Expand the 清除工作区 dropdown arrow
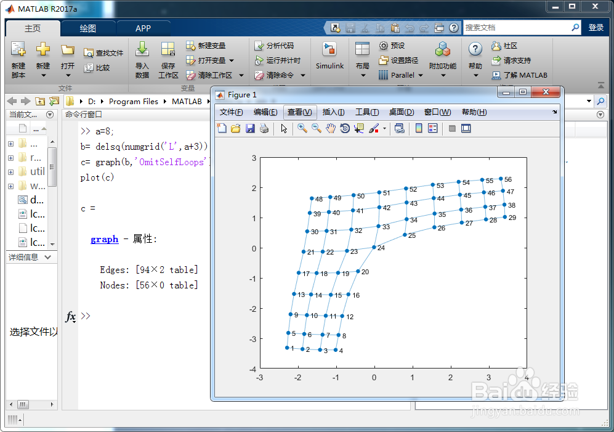Screen dimensions: 614x432 coord(241,75)
